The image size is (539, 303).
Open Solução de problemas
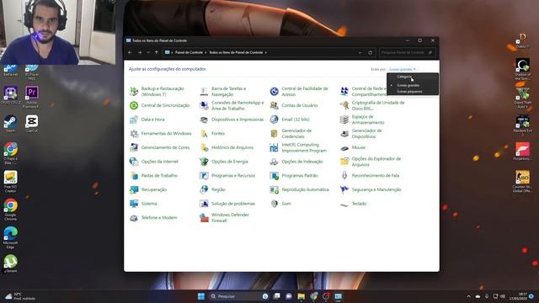[227, 204]
